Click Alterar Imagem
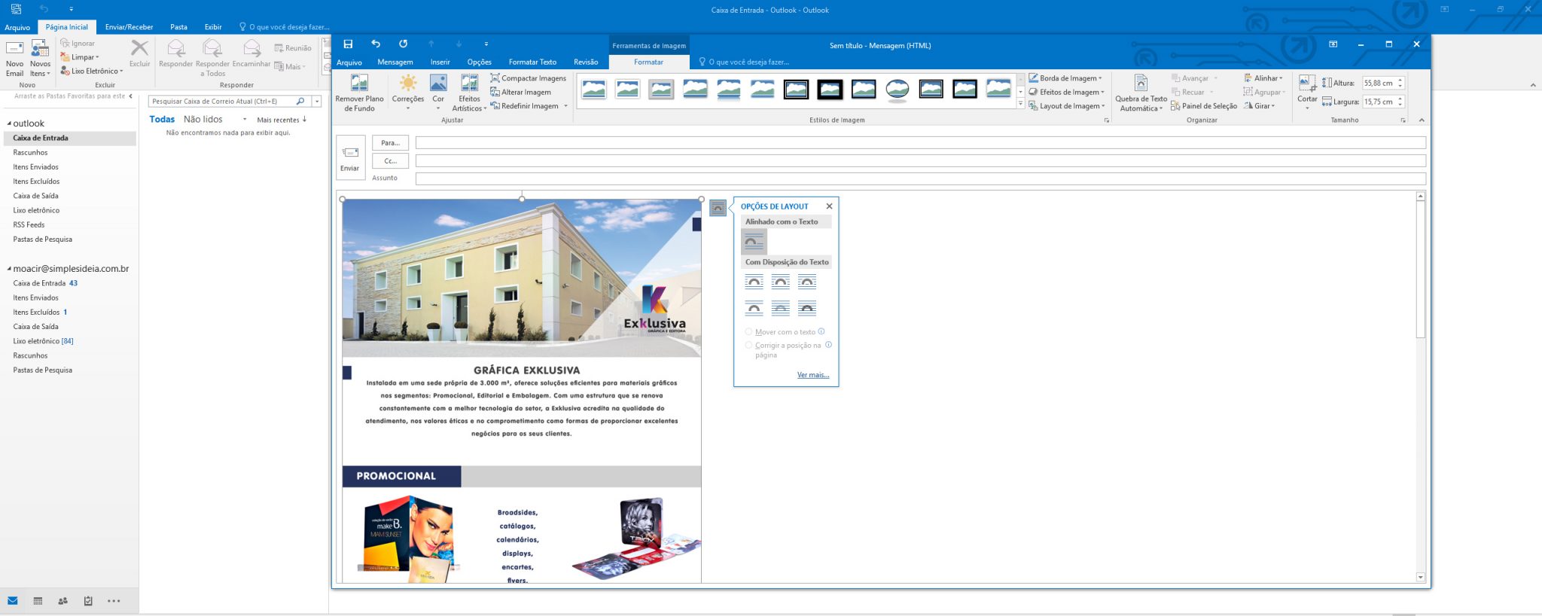Viewport: 1542px width, 616px height. pos(521,92)
